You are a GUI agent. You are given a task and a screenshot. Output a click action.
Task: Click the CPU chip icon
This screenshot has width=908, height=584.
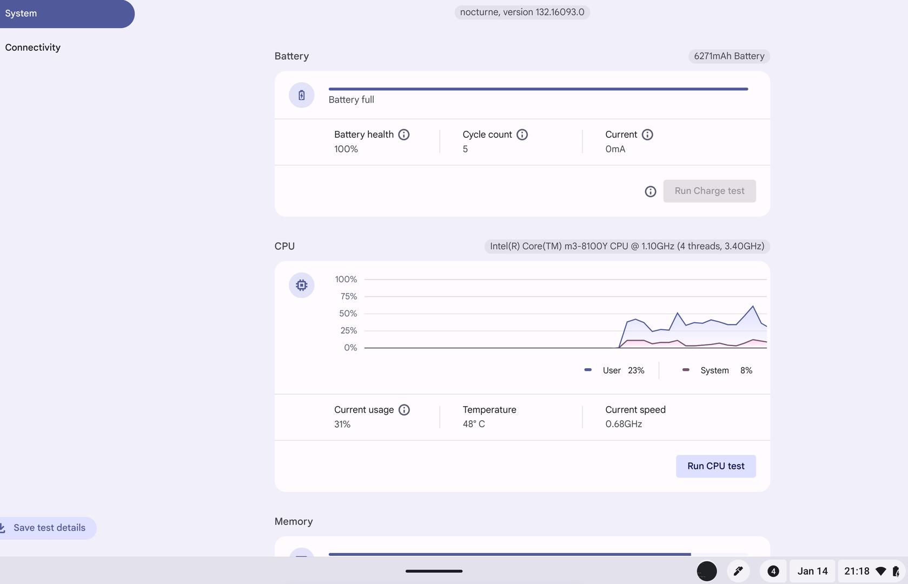302,285
